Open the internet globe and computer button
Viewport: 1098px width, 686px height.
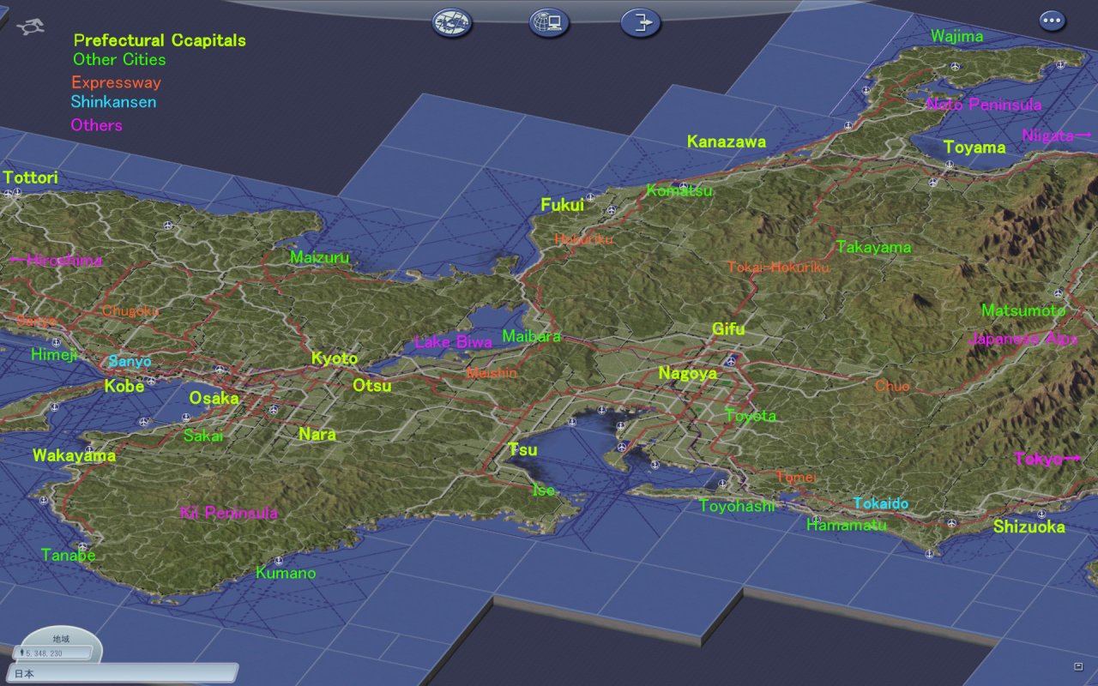[549, 22]
